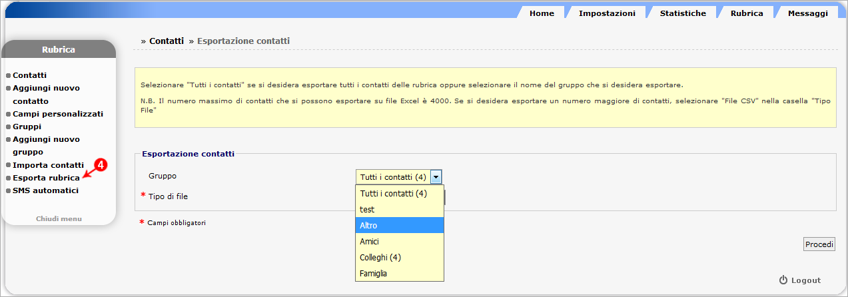The width and height of the screenshot is (848, 297).
Task: Open the Impostazioni tab
Action: pos(607,13)
